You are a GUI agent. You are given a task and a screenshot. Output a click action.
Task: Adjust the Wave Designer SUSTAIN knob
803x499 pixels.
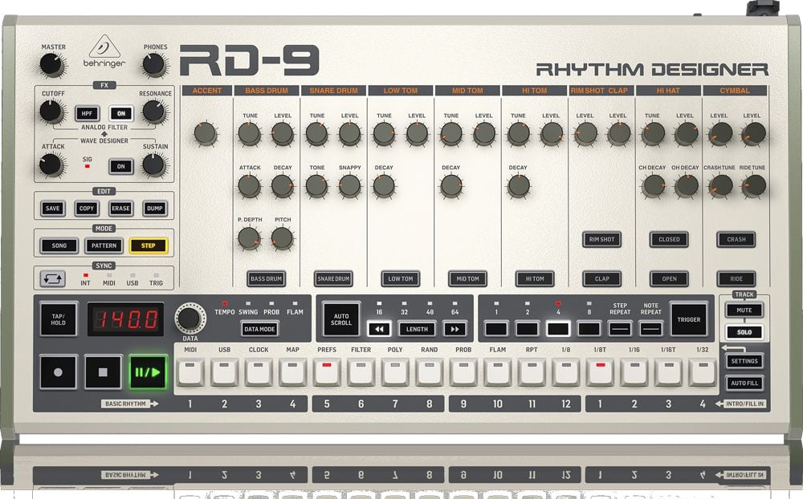point(153,164)
